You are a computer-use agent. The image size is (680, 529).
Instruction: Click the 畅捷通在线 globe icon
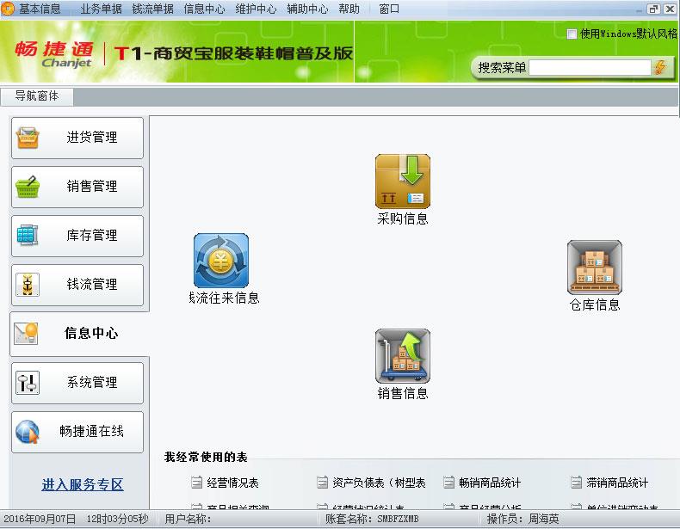(28, 432)
